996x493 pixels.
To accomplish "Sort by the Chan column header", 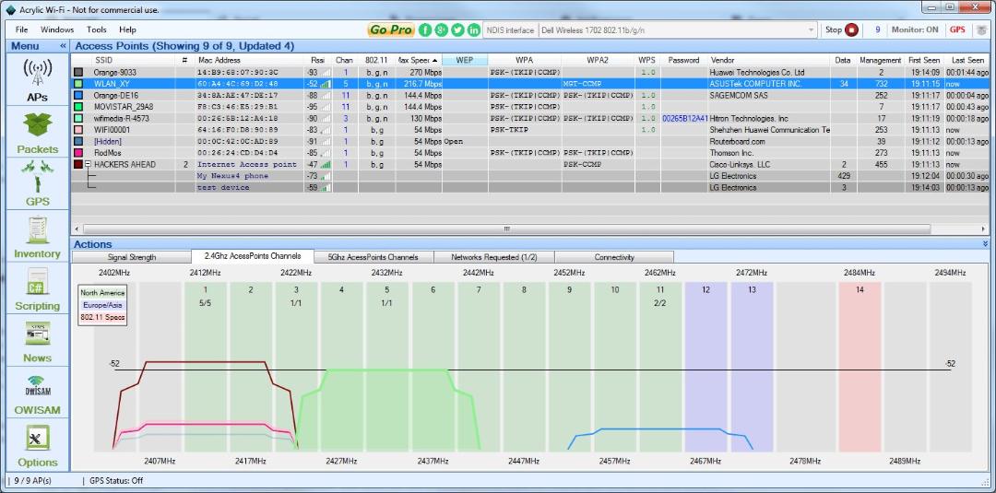I will (345, 60).
